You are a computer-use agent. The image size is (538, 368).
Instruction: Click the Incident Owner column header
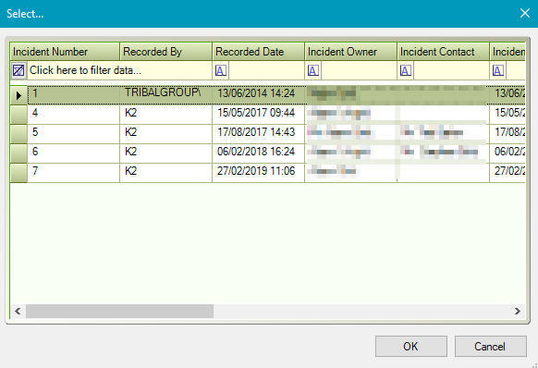[x=350, y=52]
